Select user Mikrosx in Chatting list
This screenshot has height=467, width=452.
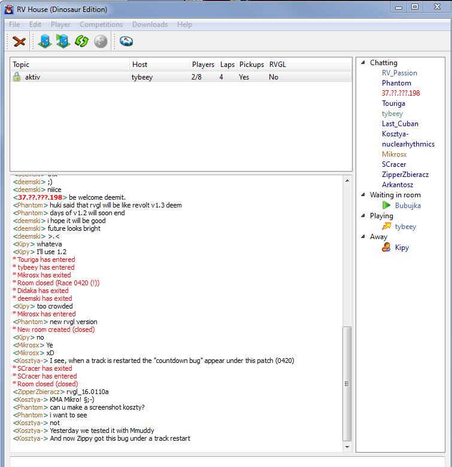[394, 154]
